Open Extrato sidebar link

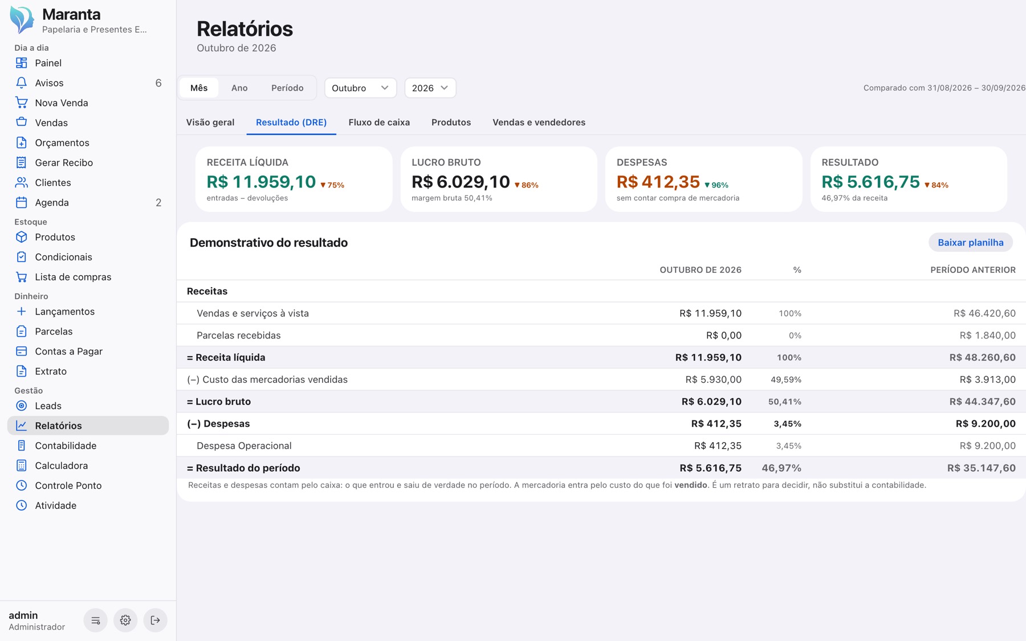88,371
